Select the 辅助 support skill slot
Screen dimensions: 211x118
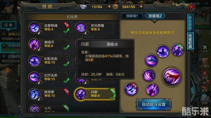[178, 50]
